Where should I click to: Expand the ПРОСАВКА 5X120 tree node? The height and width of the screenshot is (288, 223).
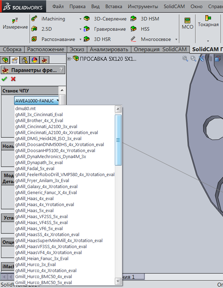tap(69, 59)
